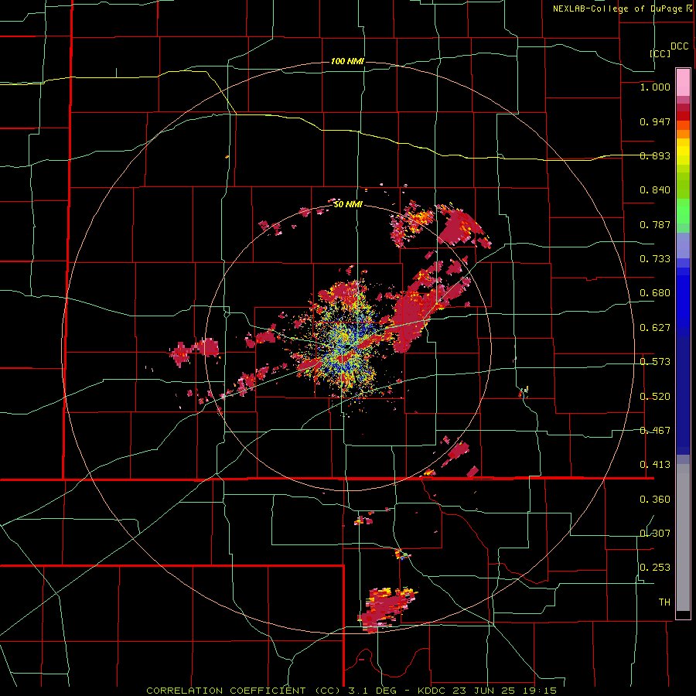The width and height of the screenshot is (696, 696).
Task: Click the pink top segment of the color bar
Action: (683, 82)
